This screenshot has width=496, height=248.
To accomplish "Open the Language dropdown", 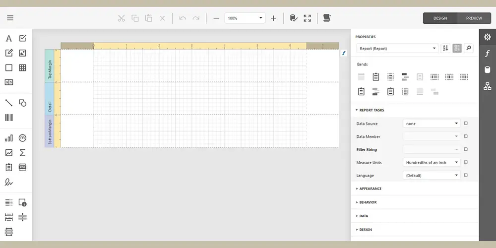I will pos(432,175).
